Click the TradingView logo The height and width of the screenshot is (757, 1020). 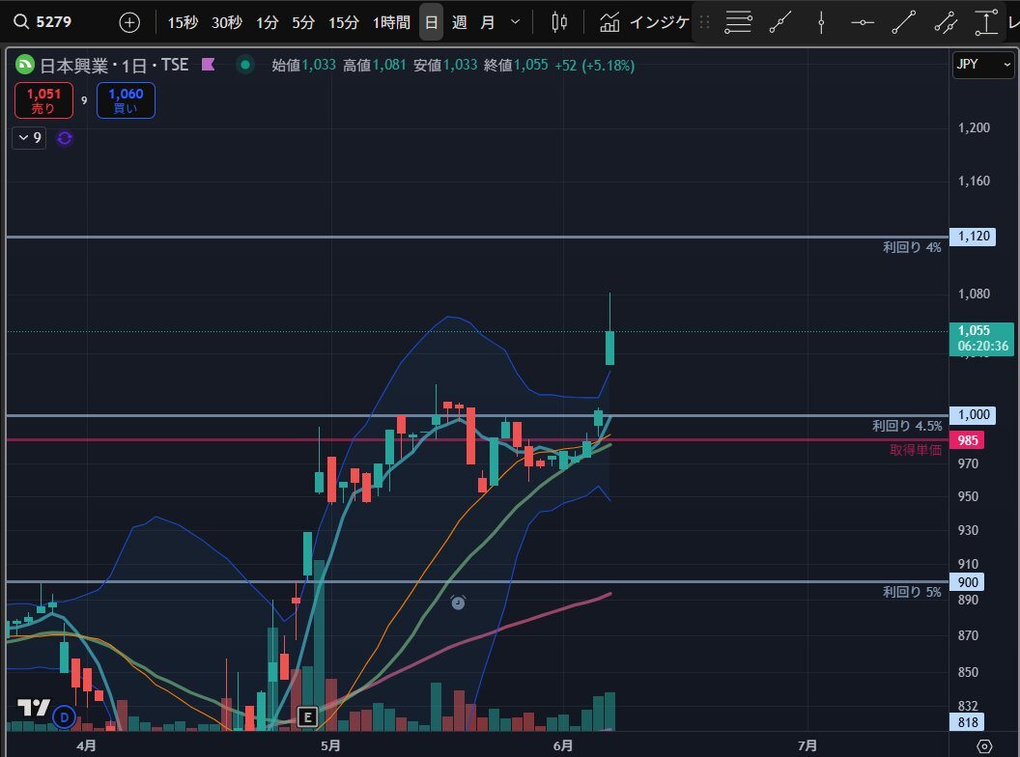(x=33, y=707)
